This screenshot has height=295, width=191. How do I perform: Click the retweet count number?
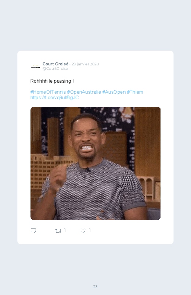[x=65, y=230]
